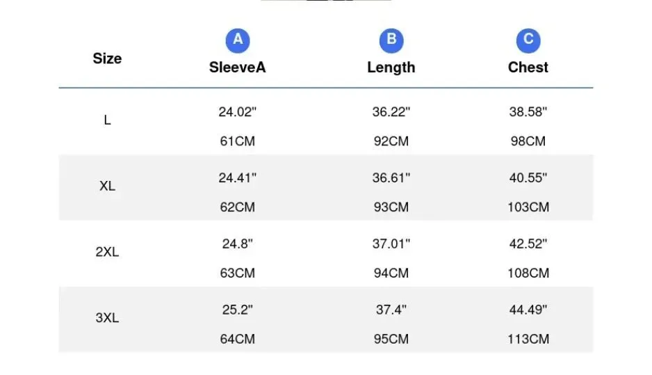Click the XL size row label

[107, 186]
